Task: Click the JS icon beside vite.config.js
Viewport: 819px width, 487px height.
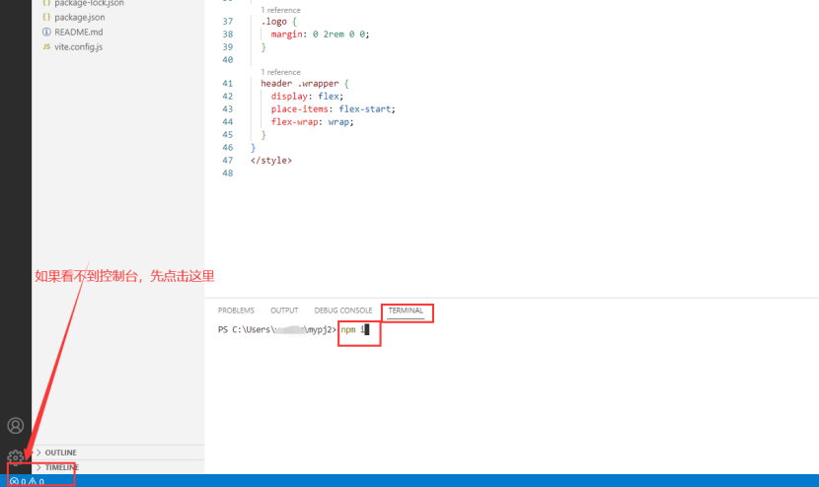Action: point(46,46)
